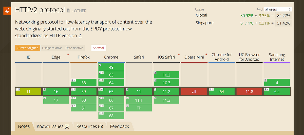Select the Samsung Internet 4 cell
This screenshot has height=135, width=304.
(277, 83)
